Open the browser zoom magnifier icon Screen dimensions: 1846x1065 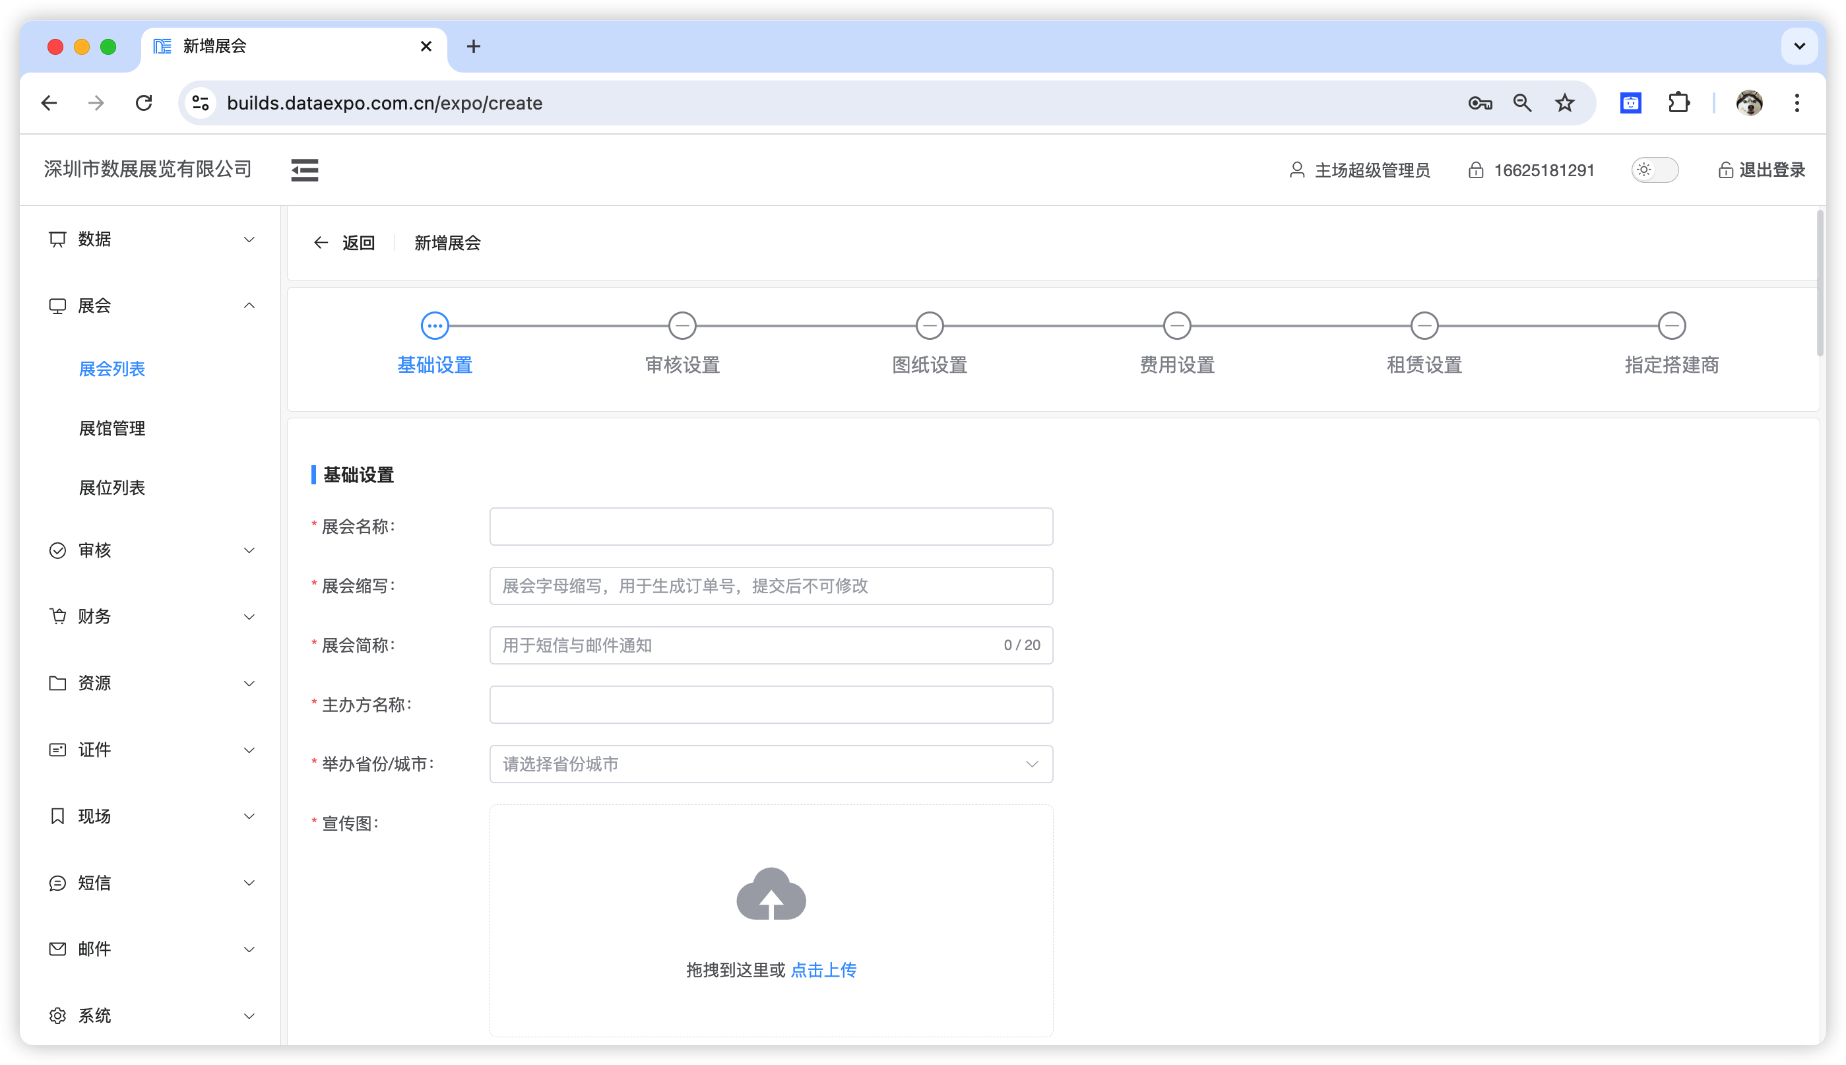(1522, 103)
